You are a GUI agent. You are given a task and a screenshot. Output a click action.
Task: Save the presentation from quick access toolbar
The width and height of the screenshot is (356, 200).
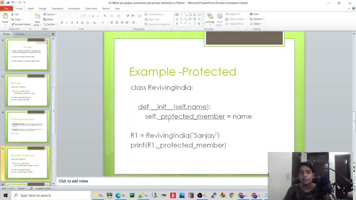tap(8, 2)
